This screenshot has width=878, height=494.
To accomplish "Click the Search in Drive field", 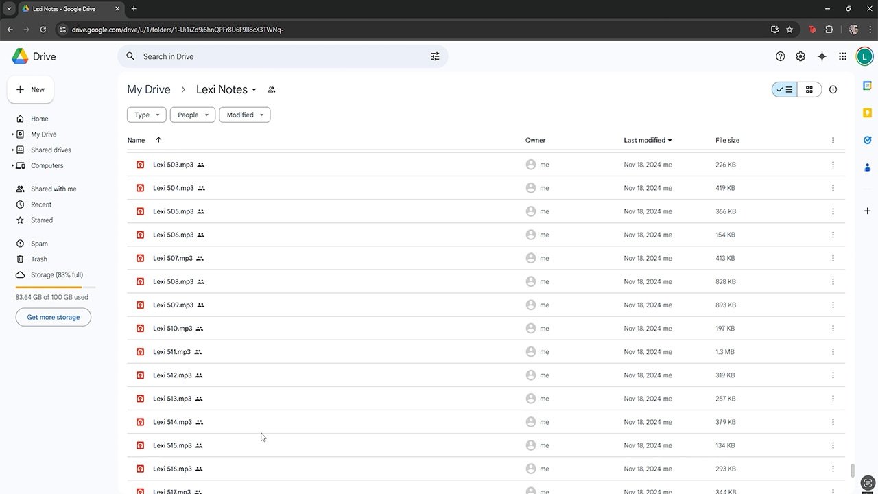I will click(x=274, y=56).
